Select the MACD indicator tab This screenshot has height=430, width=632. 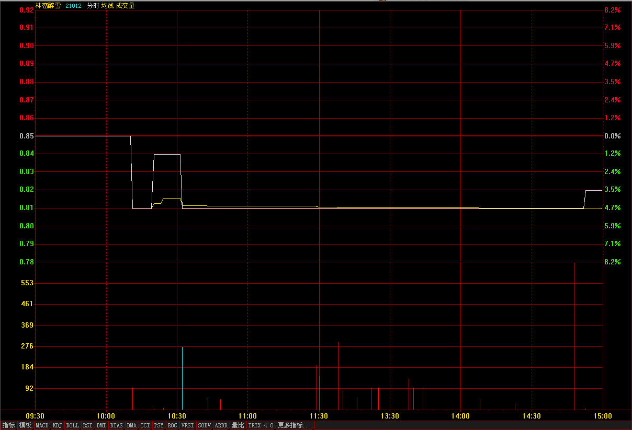(42, 425)
